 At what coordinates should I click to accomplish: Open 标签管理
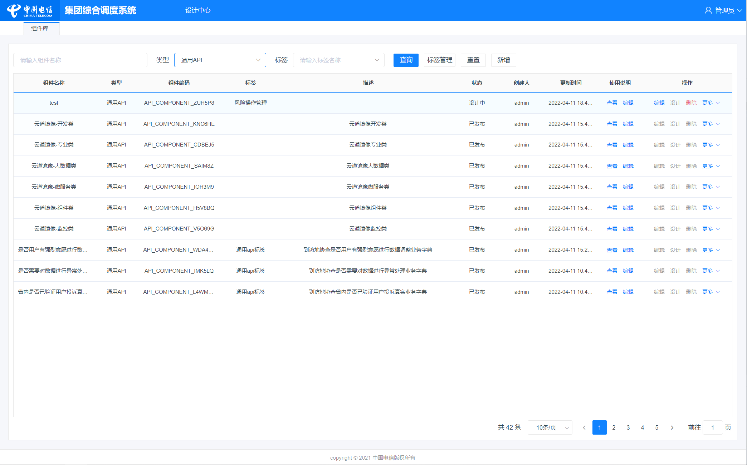coord(440,60)
